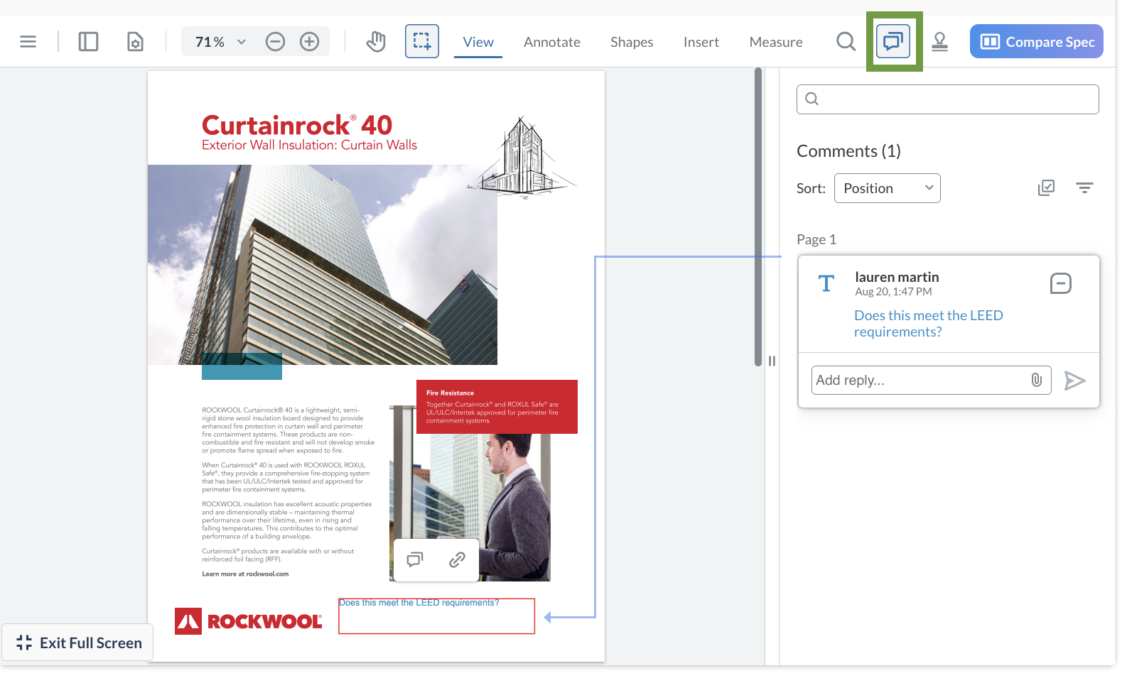The height and width of the screenshot is (683, 1127).
Task: Toggle the comments panel icon
Action: (893, 41)
